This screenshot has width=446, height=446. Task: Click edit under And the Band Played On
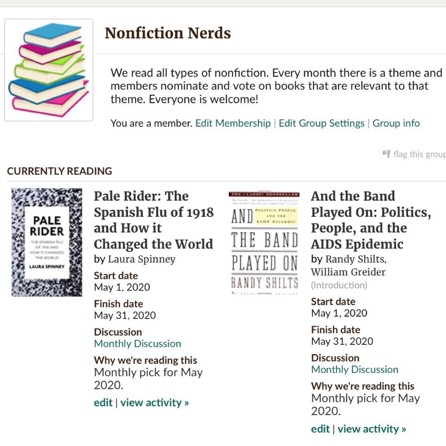[320, 429]
